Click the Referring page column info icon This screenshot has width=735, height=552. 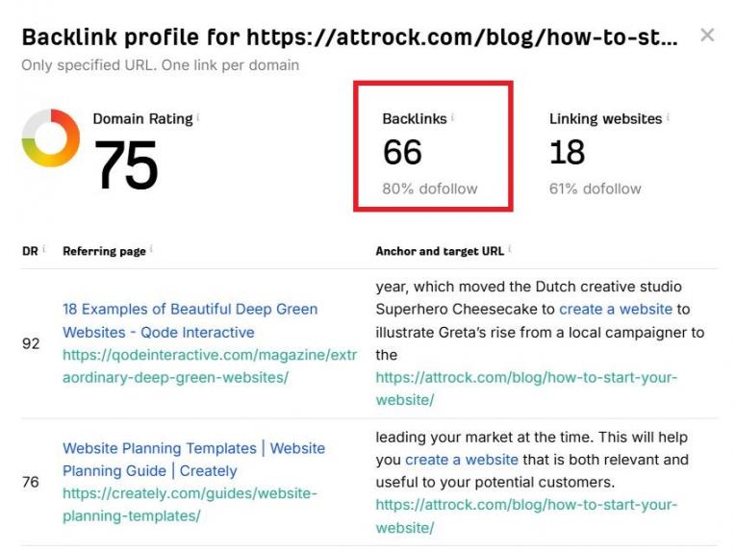click(x=151, y=250)
